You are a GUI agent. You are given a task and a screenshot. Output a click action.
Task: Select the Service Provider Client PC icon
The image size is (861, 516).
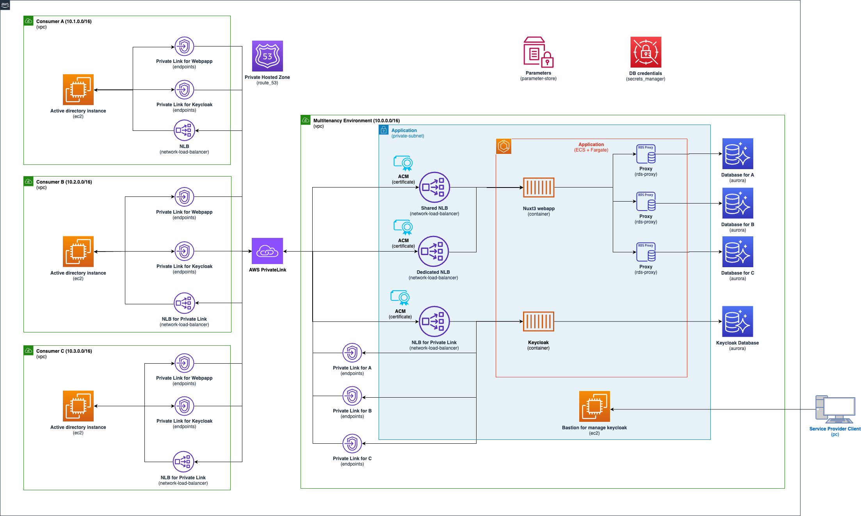(835, 409)
